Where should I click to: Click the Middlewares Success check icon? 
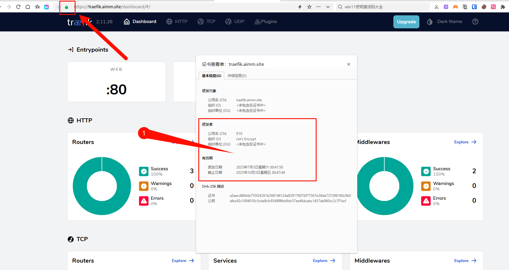pos(426,171)
